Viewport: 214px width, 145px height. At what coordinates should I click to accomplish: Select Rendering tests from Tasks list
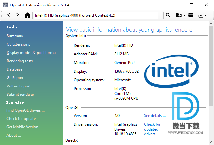click(x=20, y=61)
